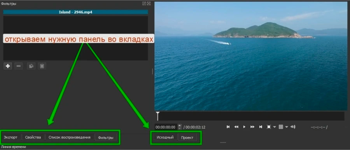Toggle the player grid overlay icon
Image resolution: width=350 pixels, height=150 pixels.
(281, 127)
